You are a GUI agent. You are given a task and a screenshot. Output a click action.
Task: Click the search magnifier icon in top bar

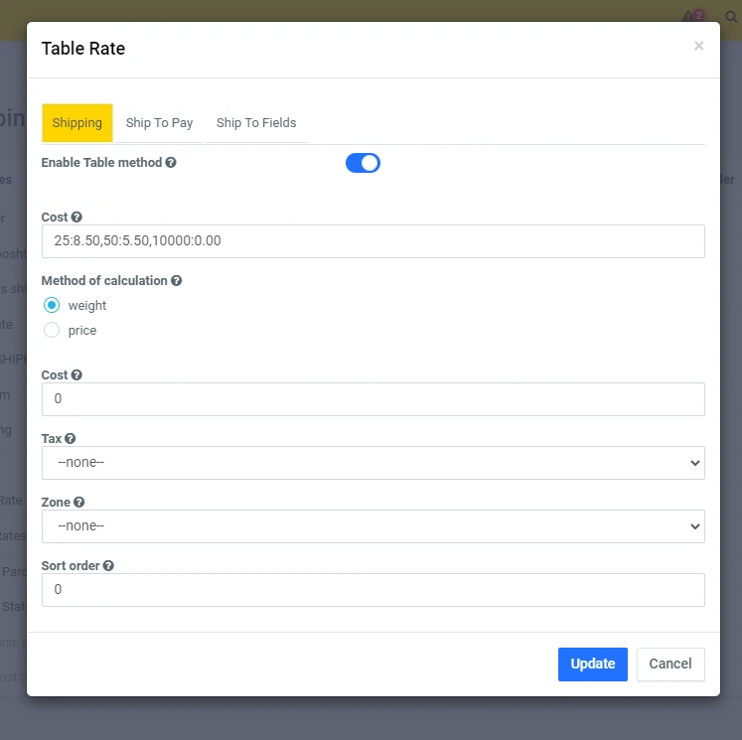pos(731,18)
